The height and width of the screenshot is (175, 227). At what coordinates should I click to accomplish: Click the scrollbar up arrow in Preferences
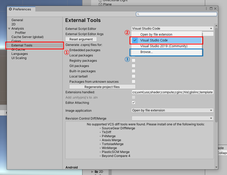point(216,25)
